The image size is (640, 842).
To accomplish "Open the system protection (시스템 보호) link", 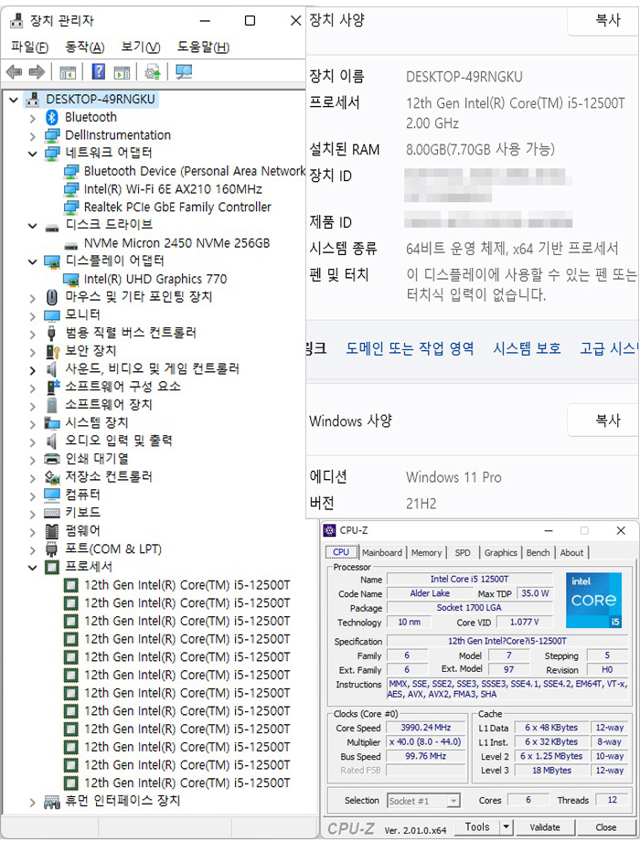I will click(x=527, y=348).
